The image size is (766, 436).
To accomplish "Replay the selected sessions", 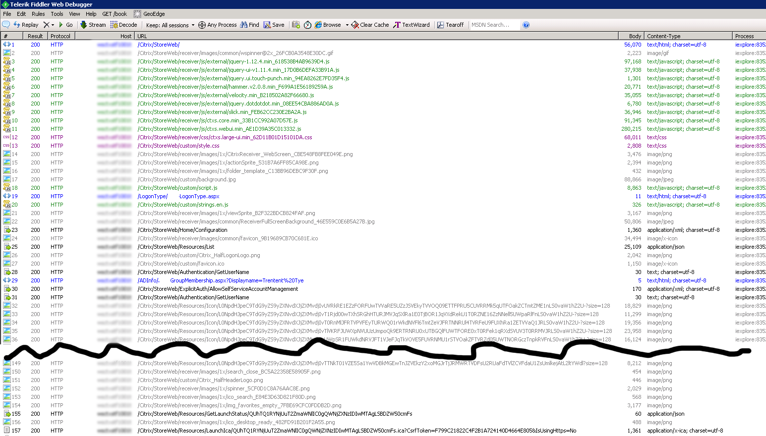I will 26,25.
